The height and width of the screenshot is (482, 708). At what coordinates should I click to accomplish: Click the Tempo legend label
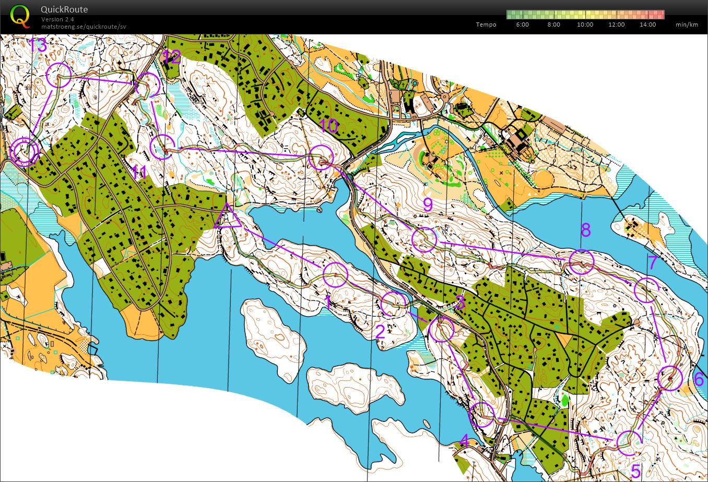[x=486, y=25]
